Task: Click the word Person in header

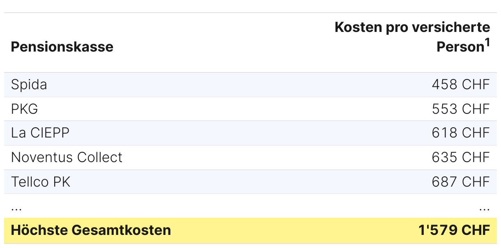Action: pos(461,47)
